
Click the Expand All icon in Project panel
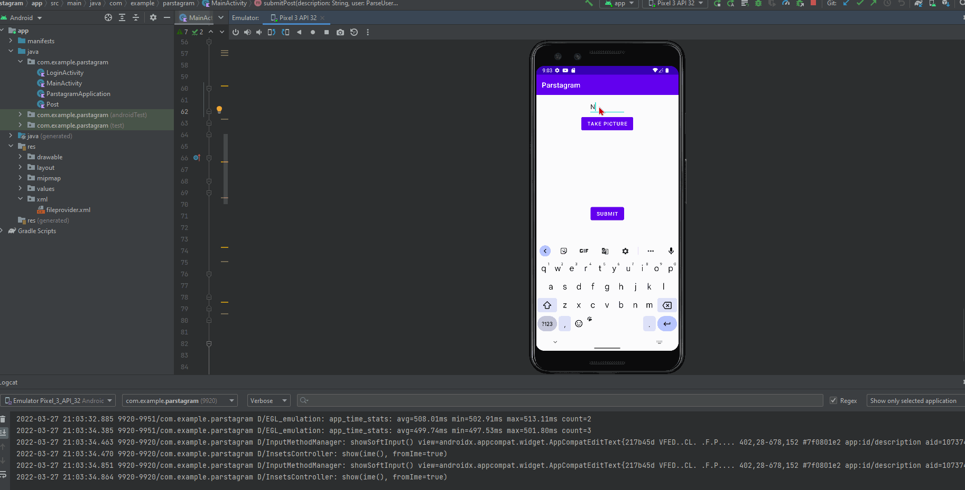(x=122, y=17)
